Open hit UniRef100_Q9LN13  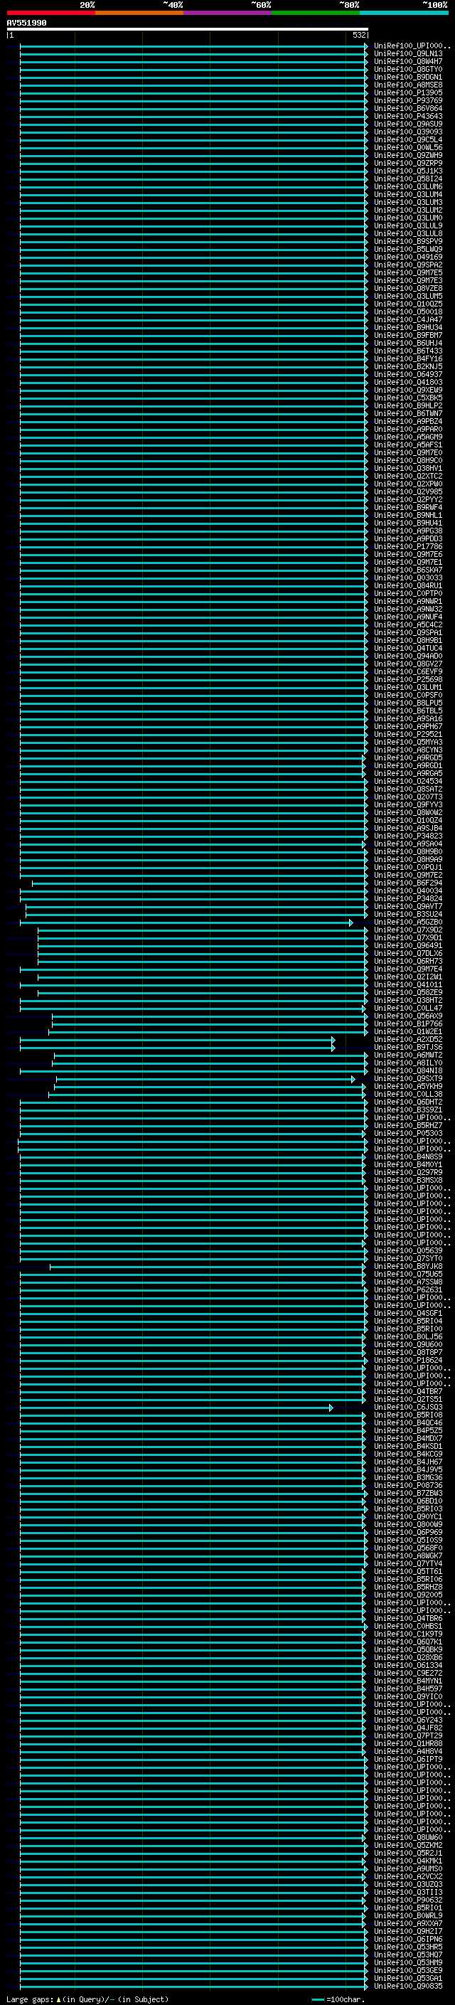click(x=408, y=54)
